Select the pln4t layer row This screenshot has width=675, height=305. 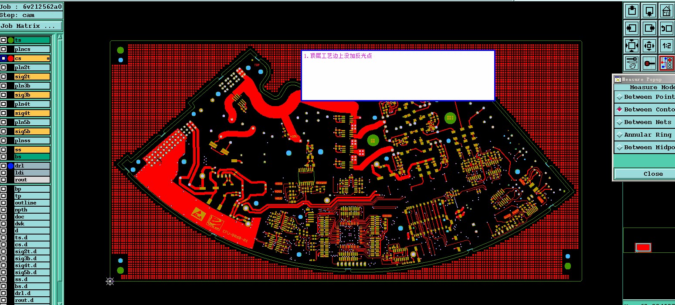(x=32, y=104)
